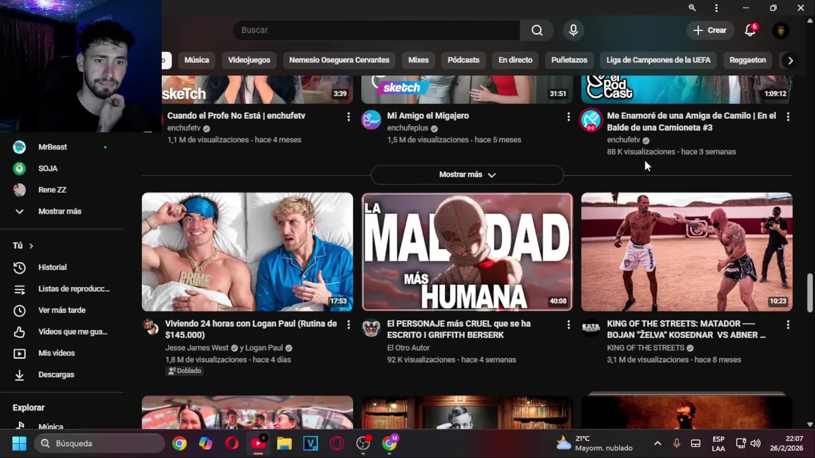The image size is (815, 458).
Task: Click El Otro Autor channel avatar
Action: [371, 328]
